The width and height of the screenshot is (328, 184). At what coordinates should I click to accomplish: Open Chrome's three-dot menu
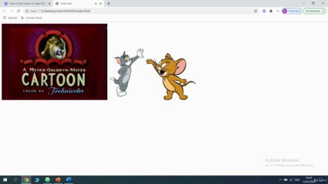click(x=323, y=11)
